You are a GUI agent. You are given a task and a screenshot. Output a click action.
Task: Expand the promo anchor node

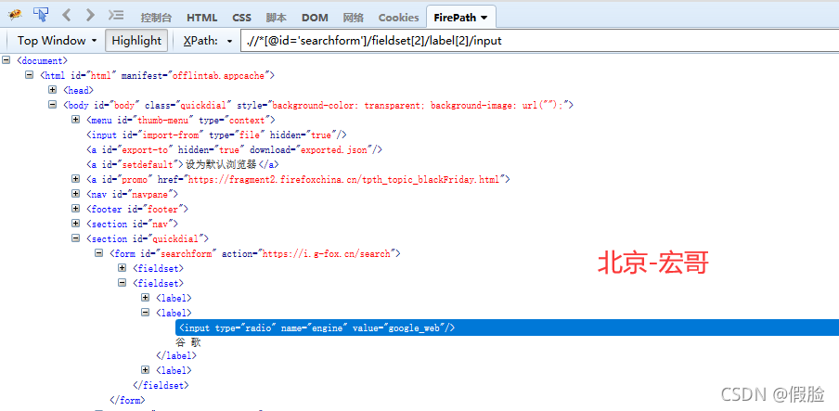[75, 179]
